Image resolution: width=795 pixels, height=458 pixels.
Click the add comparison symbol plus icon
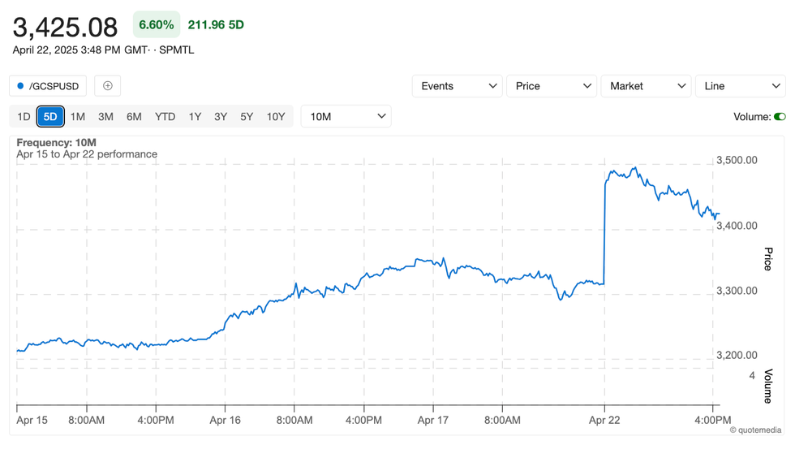108,86
